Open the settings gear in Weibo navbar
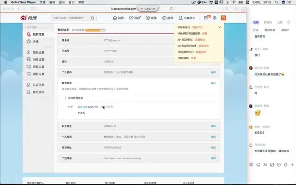Image resolution: width=296 pixels, height=185 pixels. (x=215, y=18)
